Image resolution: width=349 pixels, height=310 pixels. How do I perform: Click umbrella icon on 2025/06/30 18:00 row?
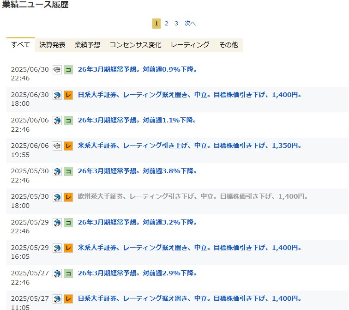click(x=57, y=95)
